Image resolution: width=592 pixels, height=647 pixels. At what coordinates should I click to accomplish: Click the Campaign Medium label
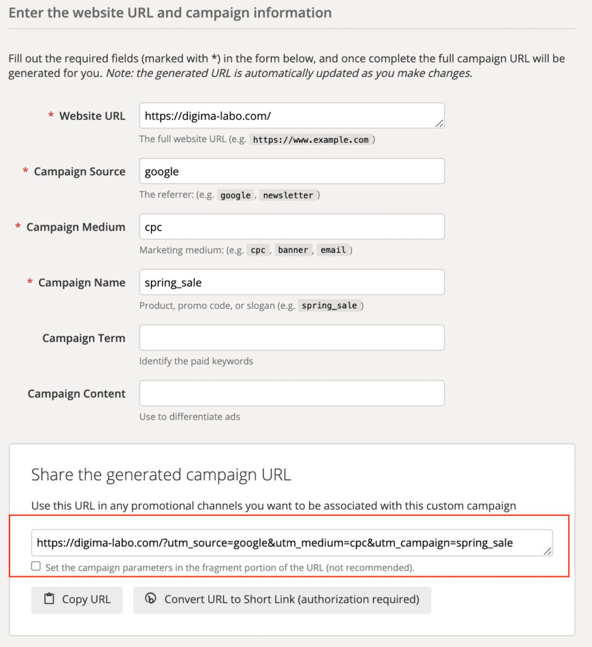point(76,227)
